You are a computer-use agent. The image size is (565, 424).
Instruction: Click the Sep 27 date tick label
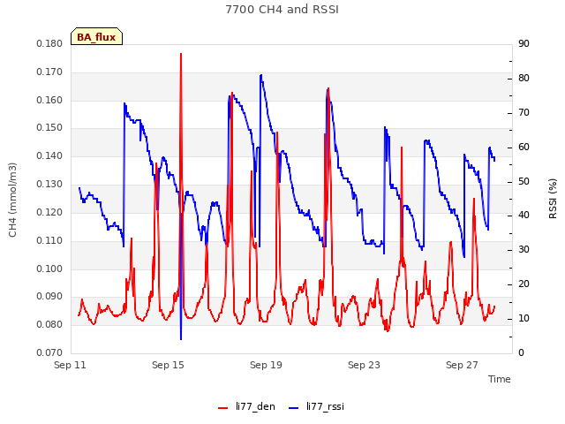click(462, 365)
